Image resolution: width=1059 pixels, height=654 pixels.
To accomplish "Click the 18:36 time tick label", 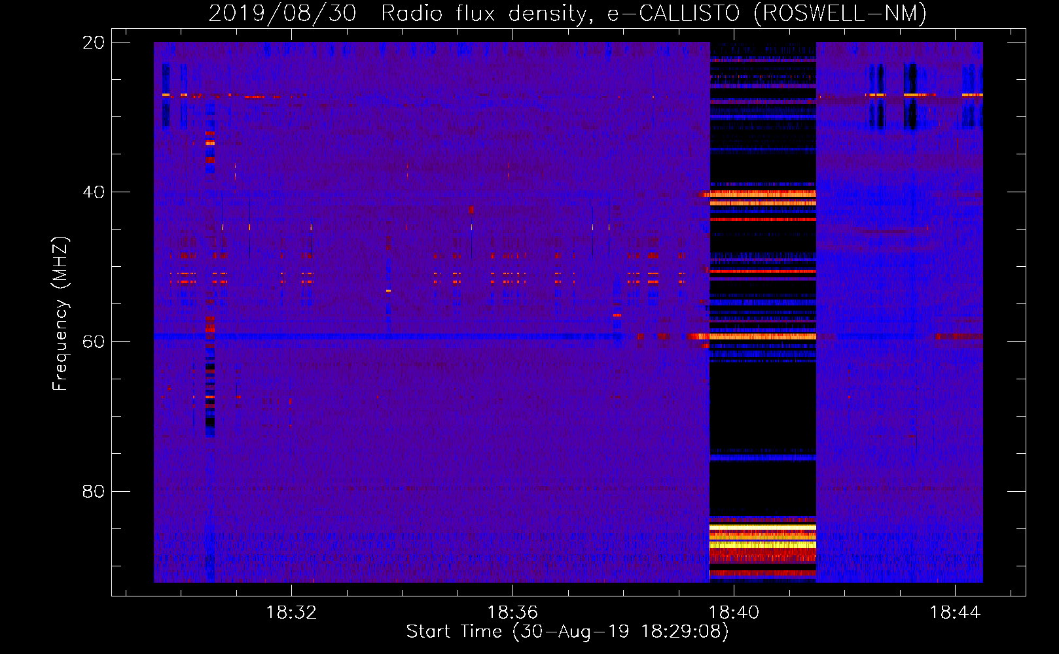I will [512, 613].
